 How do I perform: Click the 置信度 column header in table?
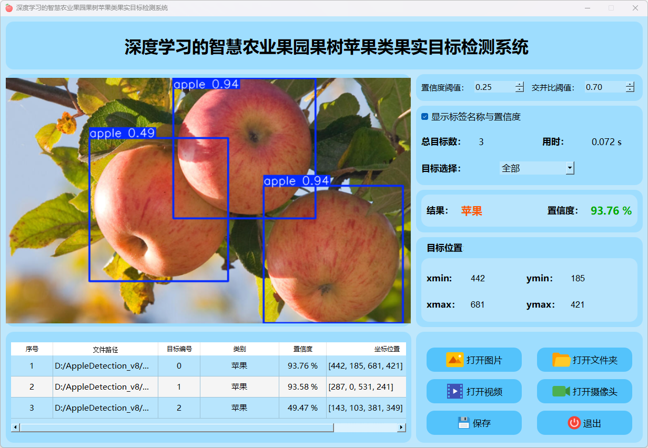pyautogui.click(x=303, y=349)
